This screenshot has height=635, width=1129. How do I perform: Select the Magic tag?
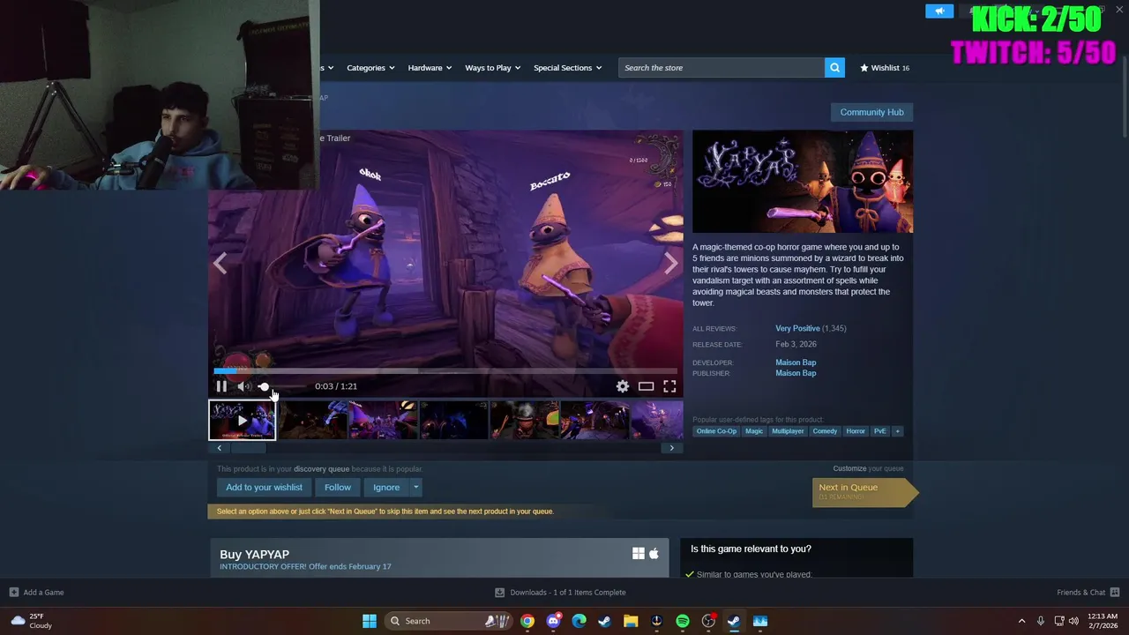pyautogui.click(x=754, y=431)
